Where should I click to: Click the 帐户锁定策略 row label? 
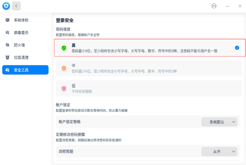[70, 122]
